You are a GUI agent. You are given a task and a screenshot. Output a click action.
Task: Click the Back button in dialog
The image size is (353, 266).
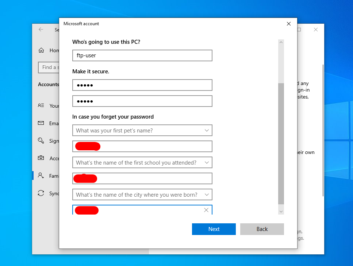tap(262, 229)
